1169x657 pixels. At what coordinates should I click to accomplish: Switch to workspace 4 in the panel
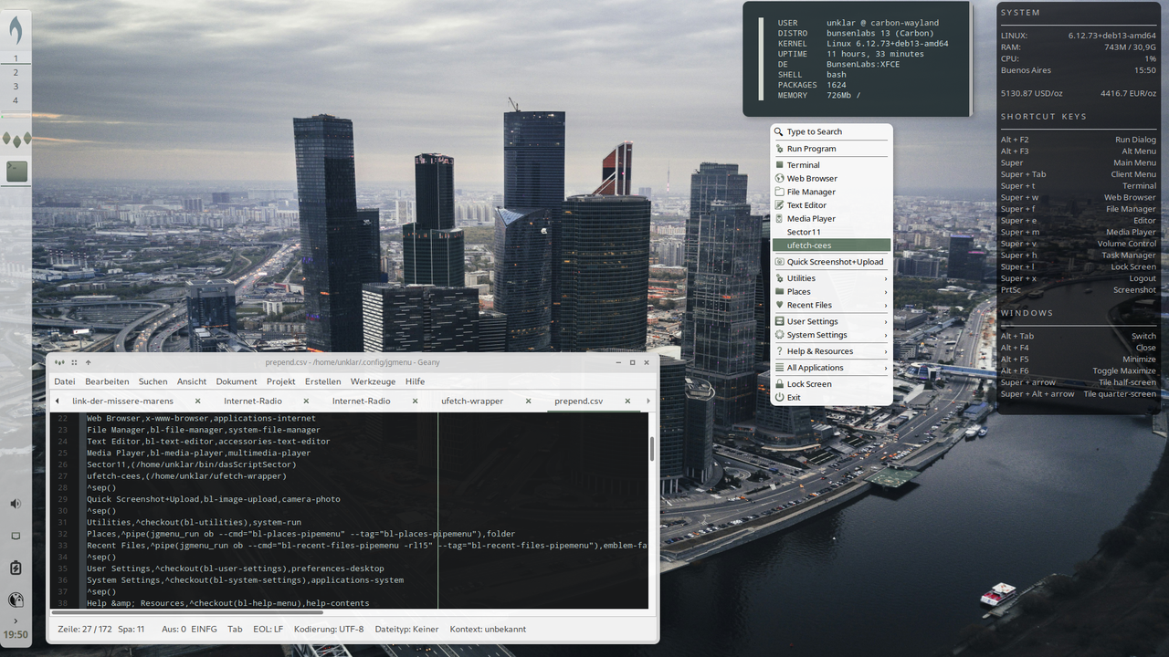point(16,100)
